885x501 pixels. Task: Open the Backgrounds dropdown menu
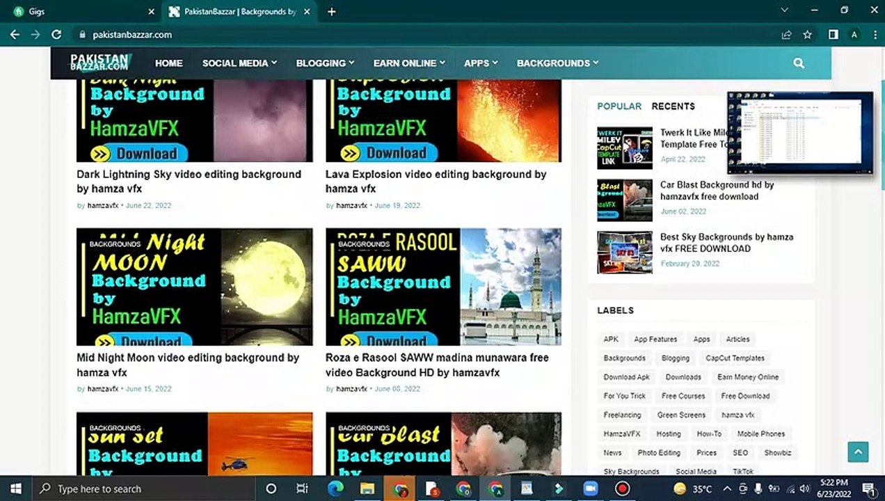coord(557,63)
